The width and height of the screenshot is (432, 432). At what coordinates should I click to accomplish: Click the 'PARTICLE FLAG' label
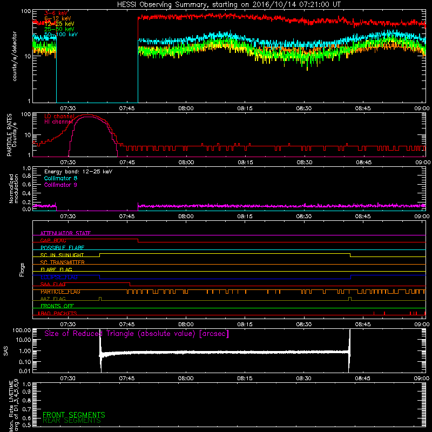(60, 292)
